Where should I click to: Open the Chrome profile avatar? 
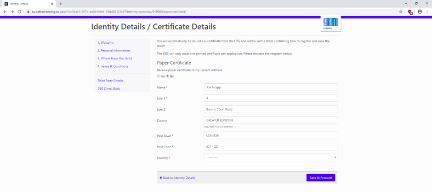tap(420, 12)
